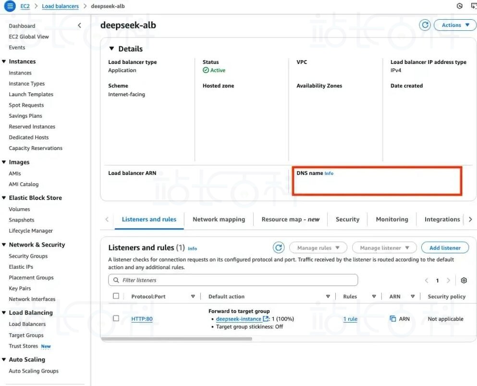Collapse the Instances sidebar group
The height and width of the screenshot is (386, 477).
[4, 62]
